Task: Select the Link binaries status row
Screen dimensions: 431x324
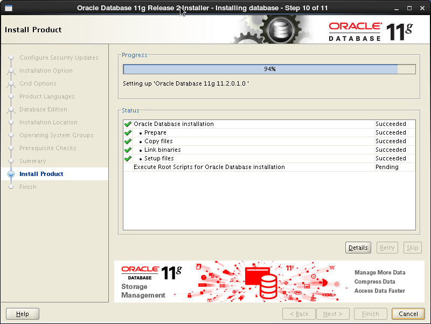Action: pyautogui.click(x=269, y=150)
